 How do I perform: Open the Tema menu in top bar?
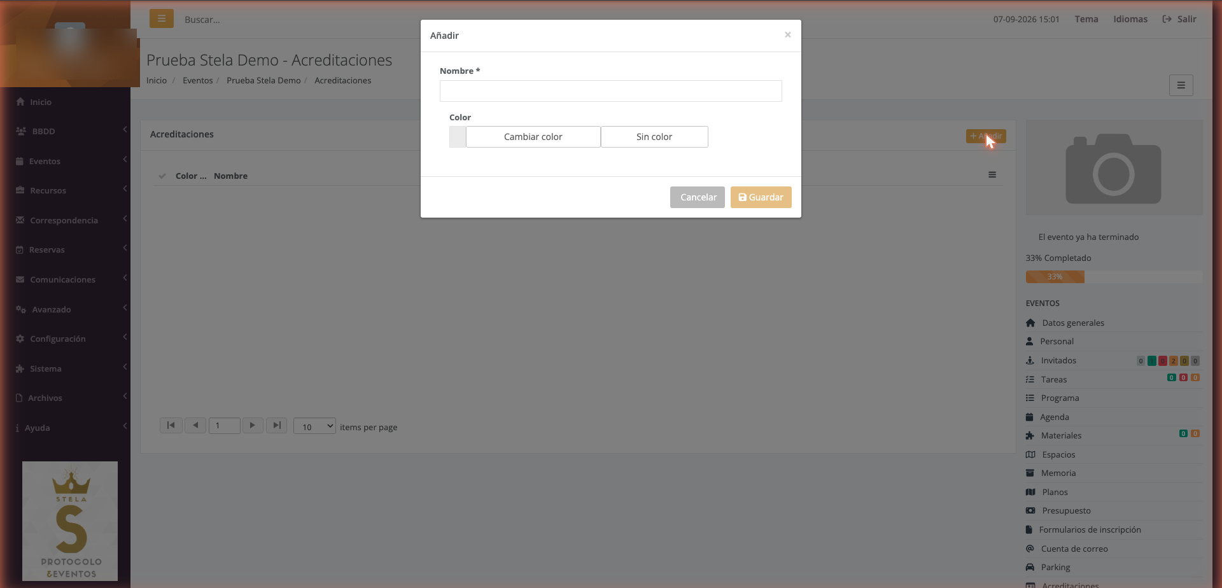tap(1086, 19)
